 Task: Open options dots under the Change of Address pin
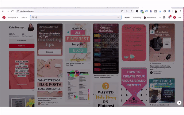(x=89, y=104)
